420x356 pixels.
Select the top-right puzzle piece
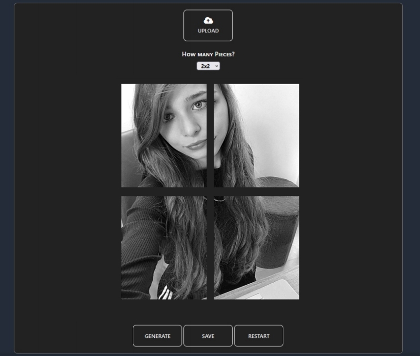[x=256, y=135]
